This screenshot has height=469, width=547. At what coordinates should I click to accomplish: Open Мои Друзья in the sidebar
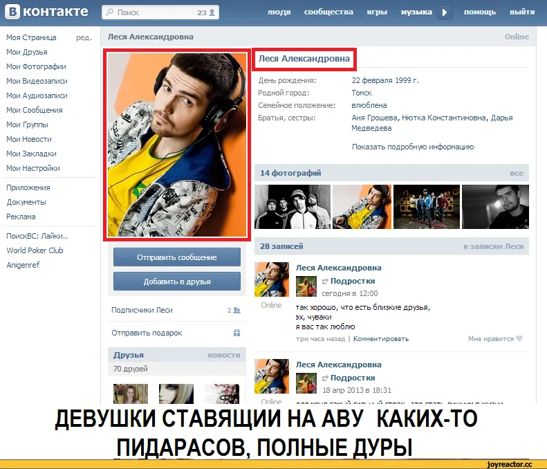(27, 52)
